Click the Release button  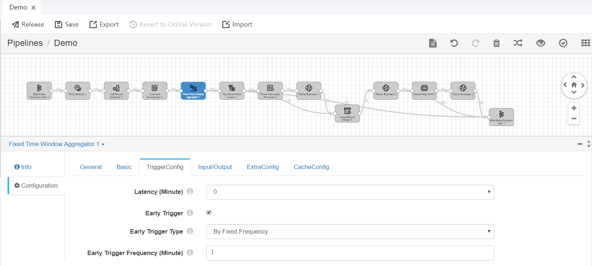click(28, 24)
